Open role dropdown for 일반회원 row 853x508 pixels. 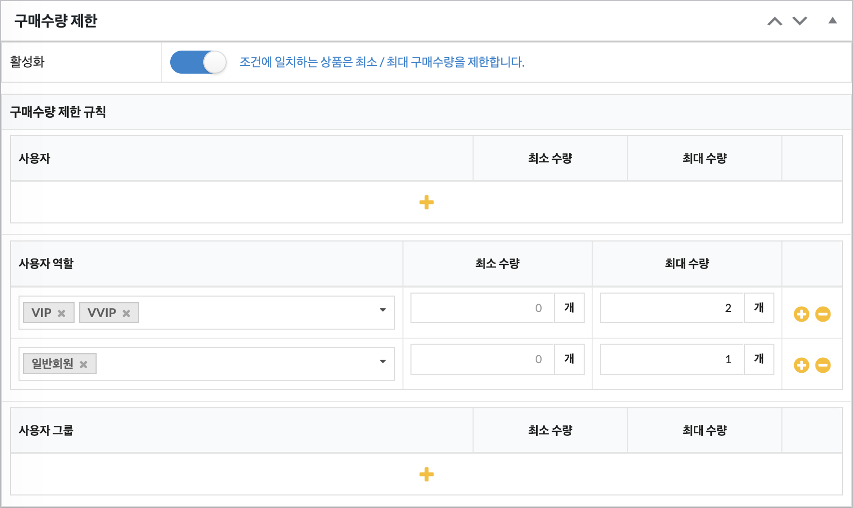click(x=382, y=361)
